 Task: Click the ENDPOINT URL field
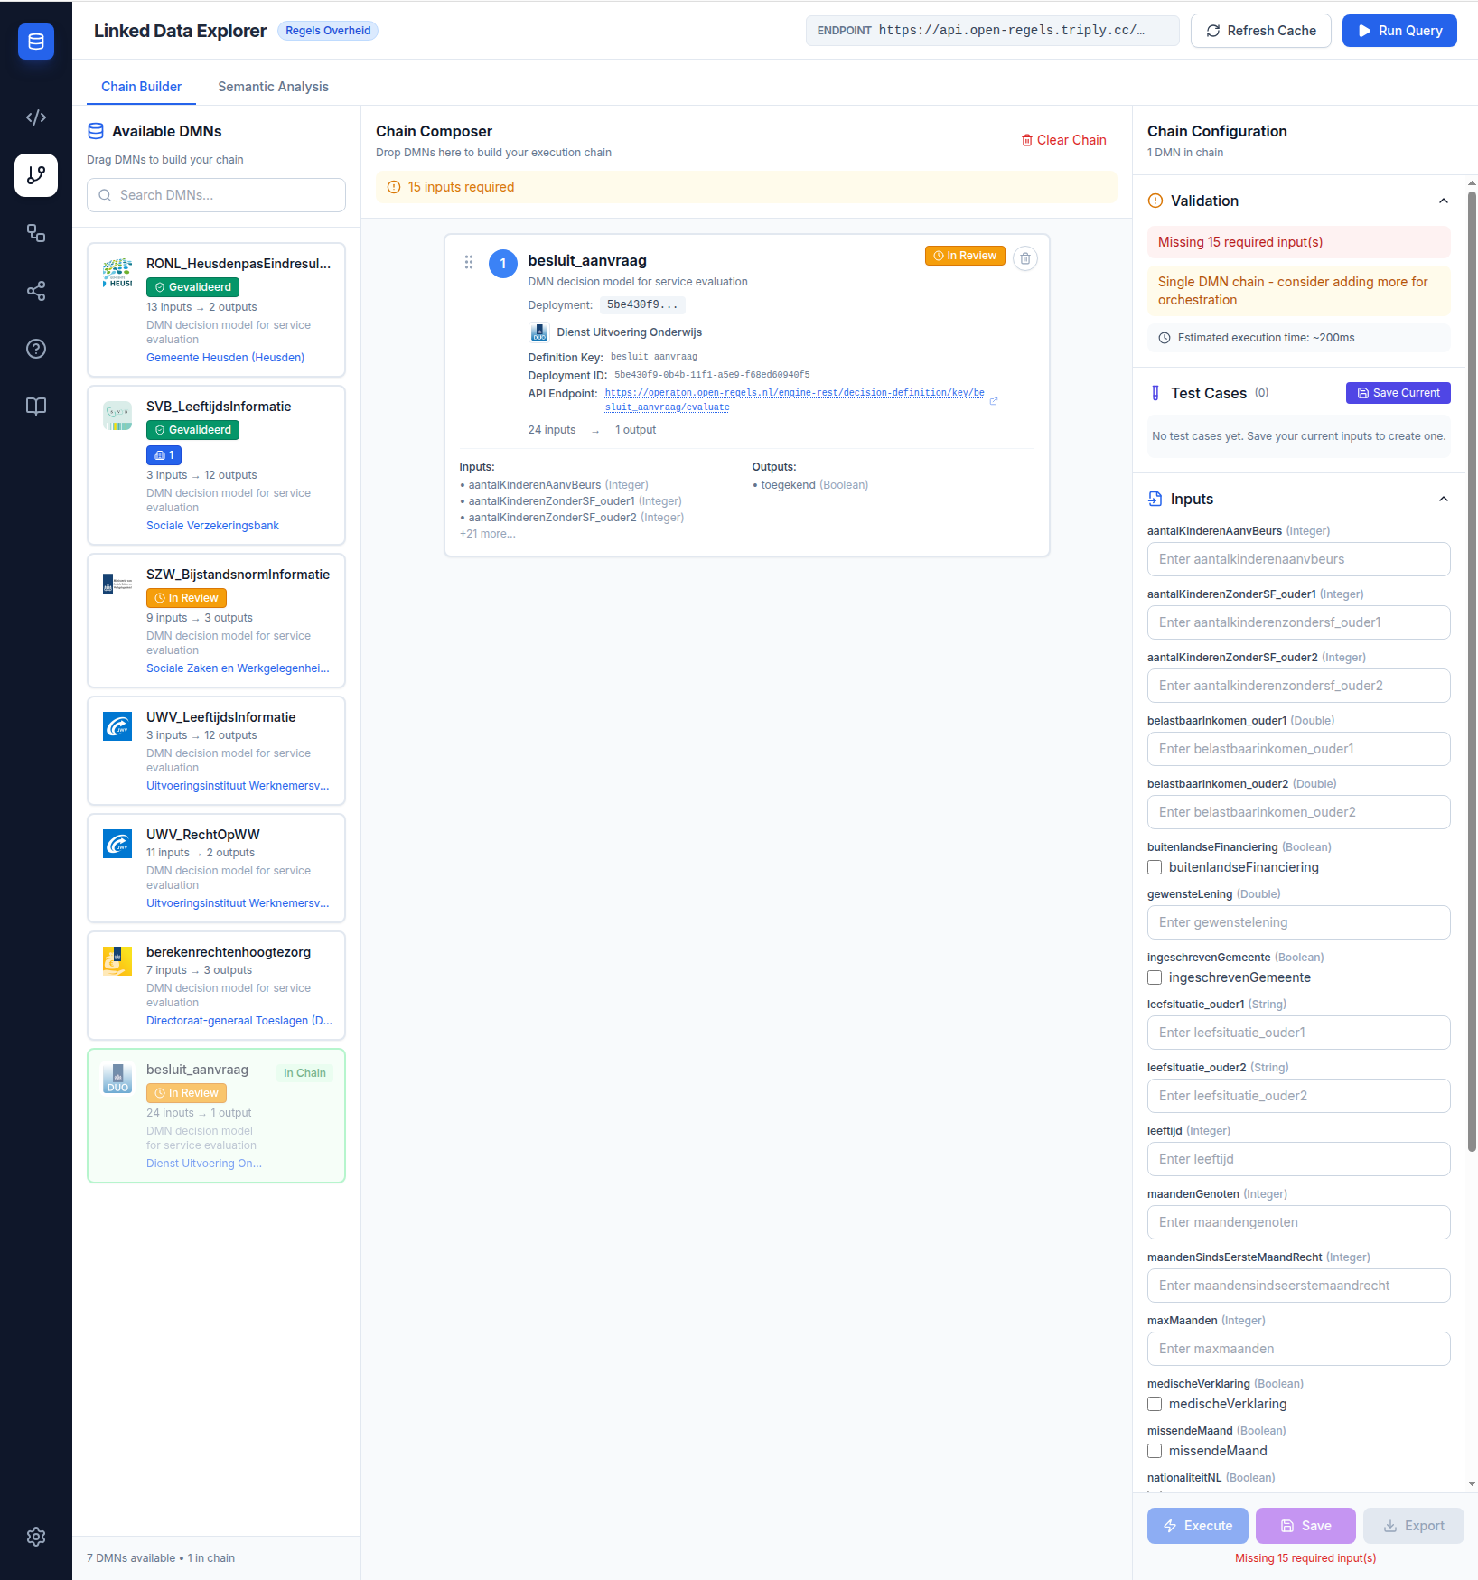point(993,31)
